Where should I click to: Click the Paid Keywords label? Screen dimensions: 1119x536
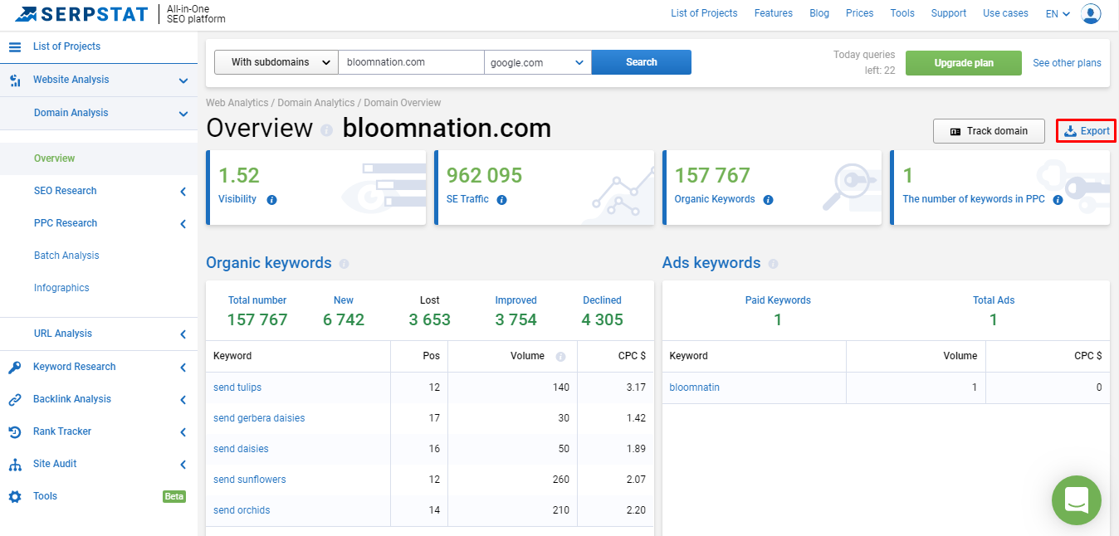[778, 300]
